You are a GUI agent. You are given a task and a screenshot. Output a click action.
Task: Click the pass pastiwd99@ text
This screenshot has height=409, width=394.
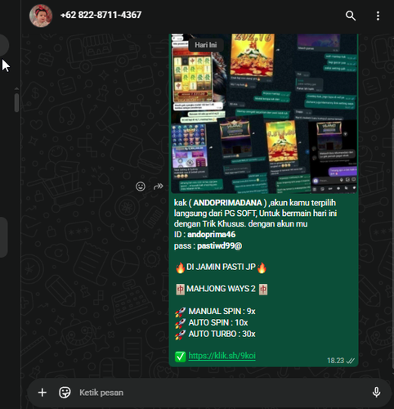208,246
